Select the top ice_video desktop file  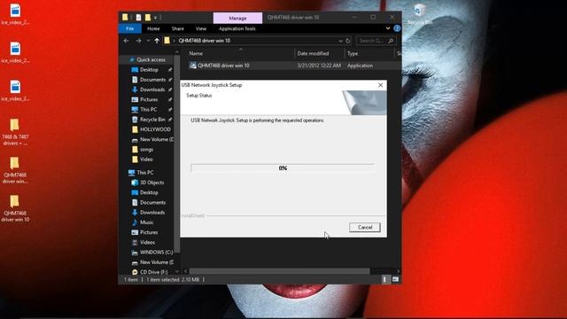point(15,14)
